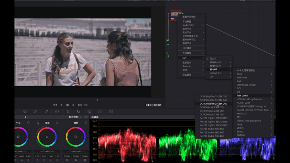Jump to first frame in viewer transport
Screen dimensions: 290x163
[x=55, y=105]
